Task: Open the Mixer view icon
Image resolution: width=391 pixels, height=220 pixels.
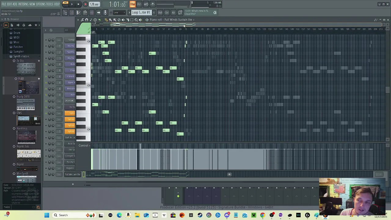Action: coord(92,13)
